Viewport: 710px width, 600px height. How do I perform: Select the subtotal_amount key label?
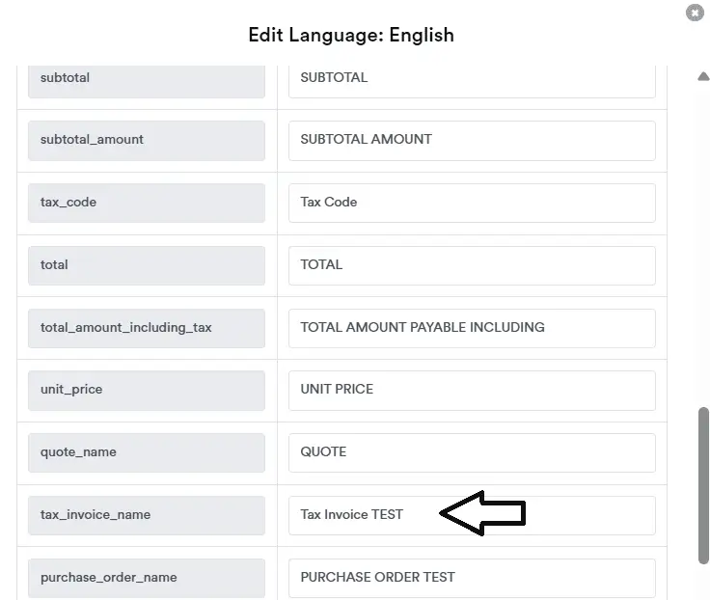[x=146, y=140]
